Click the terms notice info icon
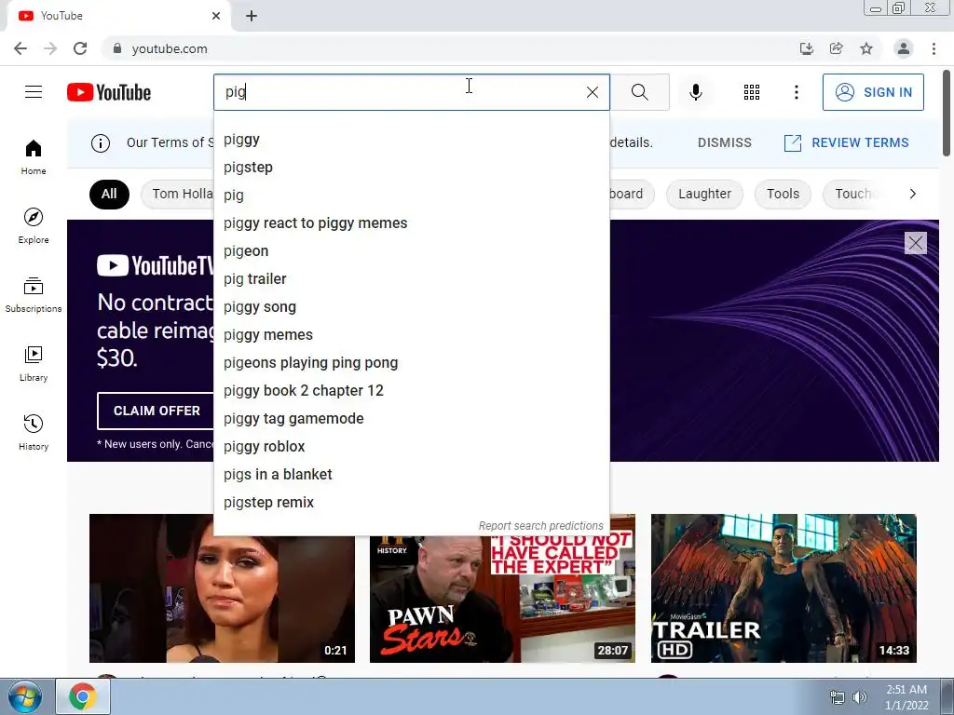This screenshot has width=954, height=715. click(101, 142)
